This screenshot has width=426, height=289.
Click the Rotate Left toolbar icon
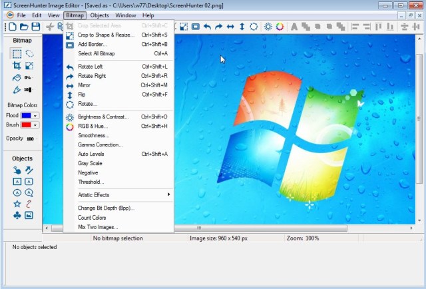(x=207, y=27)
